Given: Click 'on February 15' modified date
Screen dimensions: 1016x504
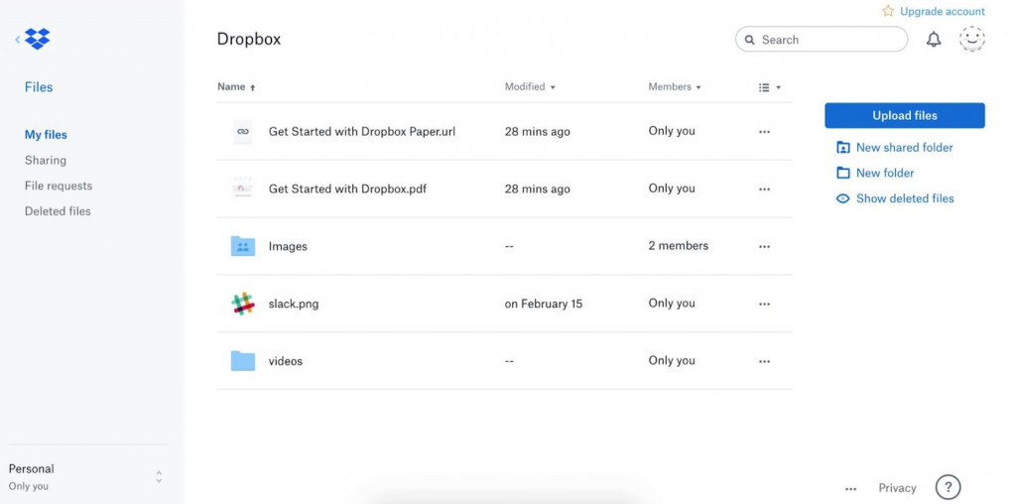Looking at the screenshot, I should 544,304.
